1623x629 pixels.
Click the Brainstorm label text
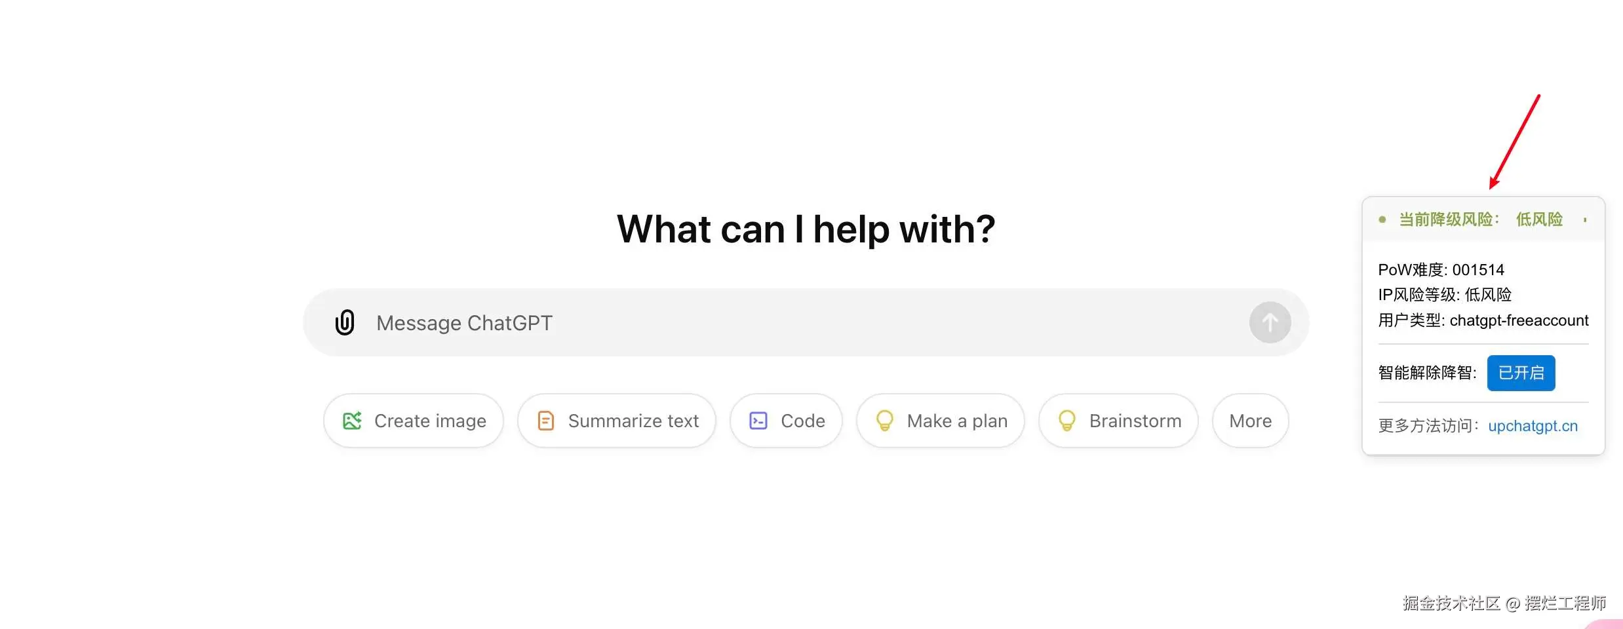[x=1135, y=421]
